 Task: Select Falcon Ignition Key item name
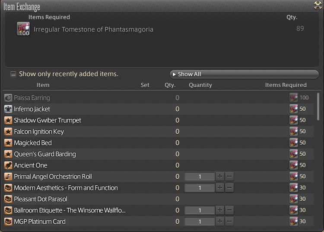click(39, 132)
